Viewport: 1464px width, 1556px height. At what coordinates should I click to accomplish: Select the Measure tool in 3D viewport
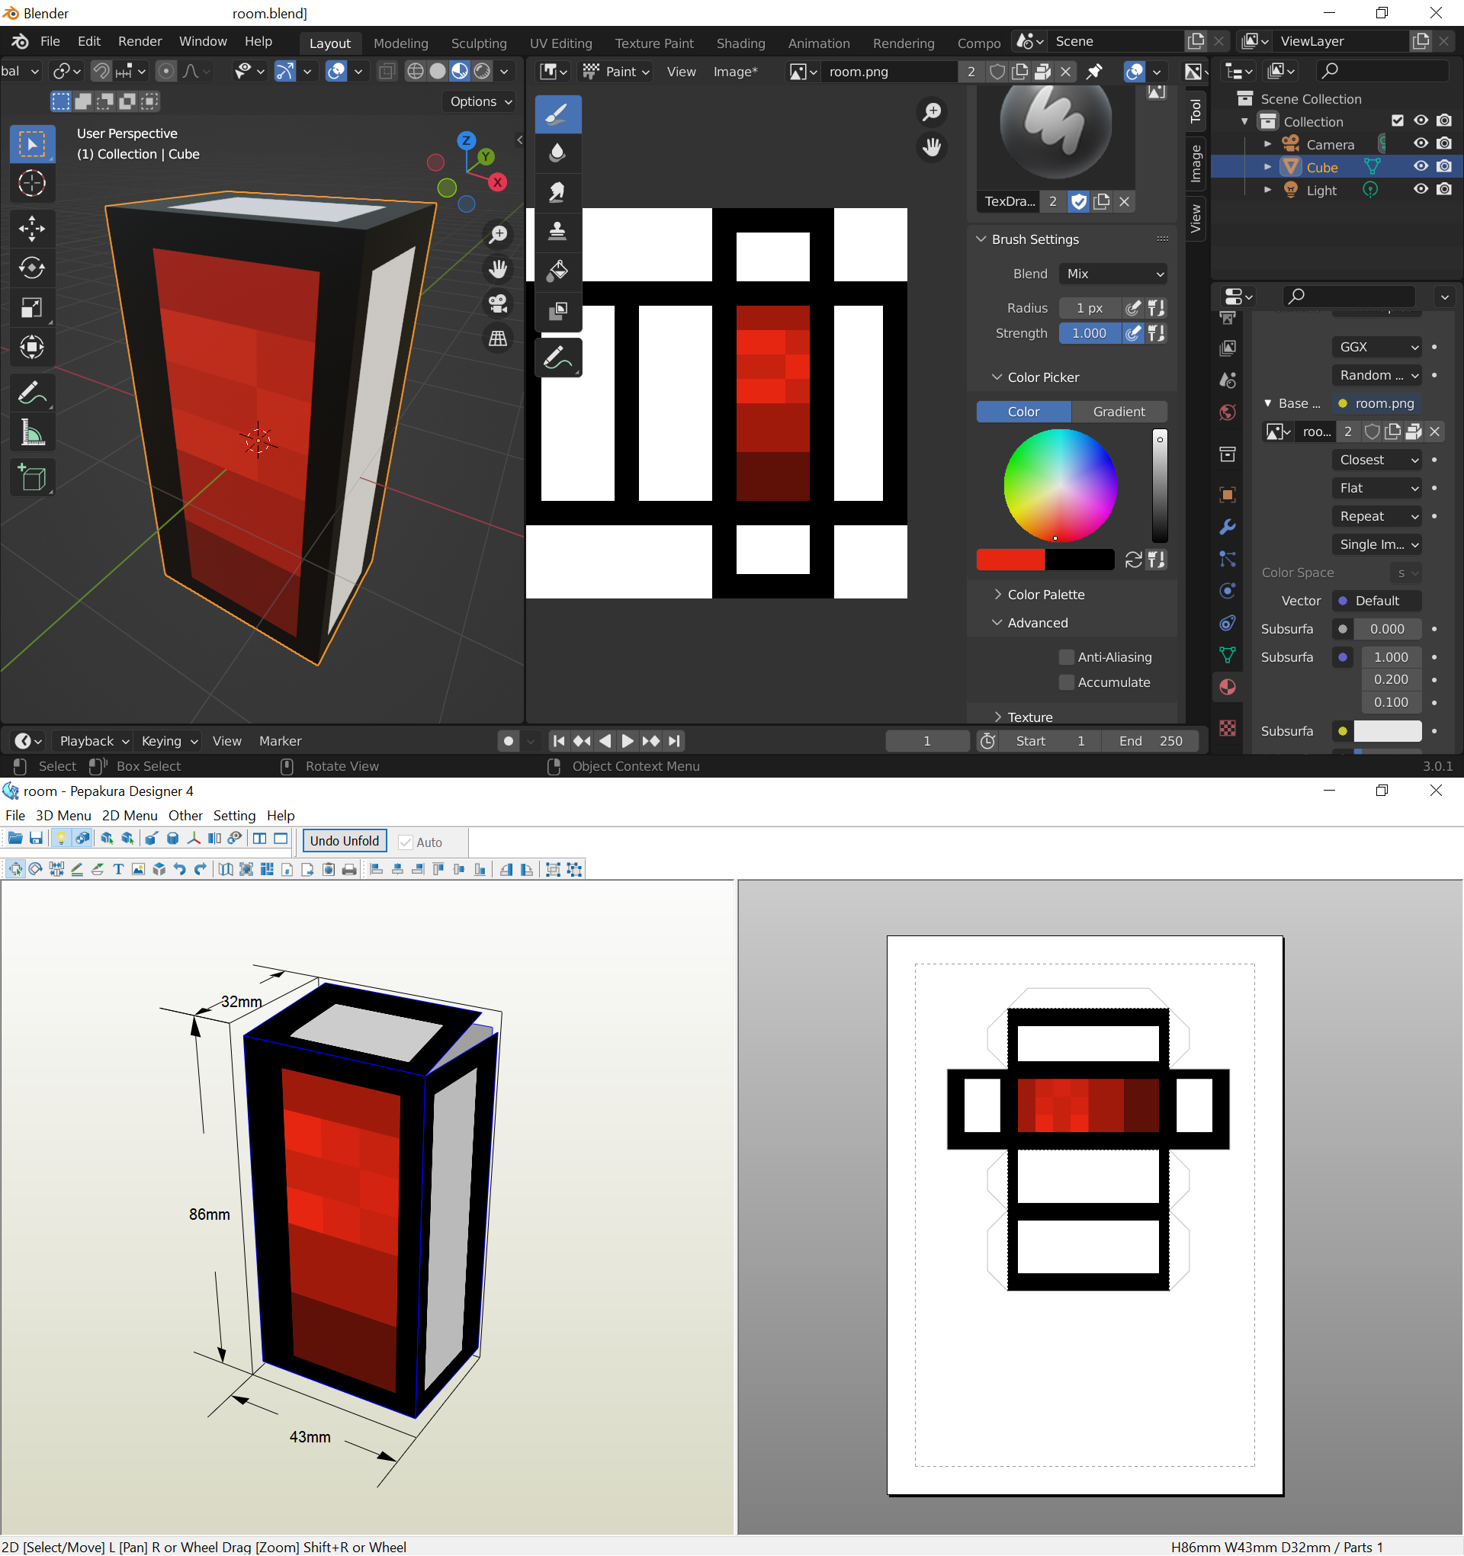click(32, 433)
